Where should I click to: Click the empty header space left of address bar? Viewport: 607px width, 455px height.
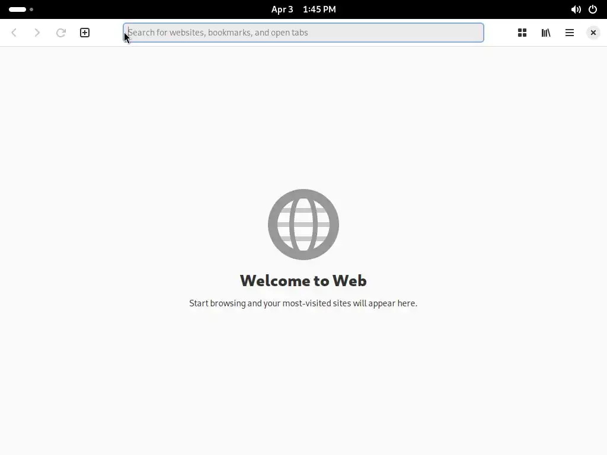[x=108, y=33]
